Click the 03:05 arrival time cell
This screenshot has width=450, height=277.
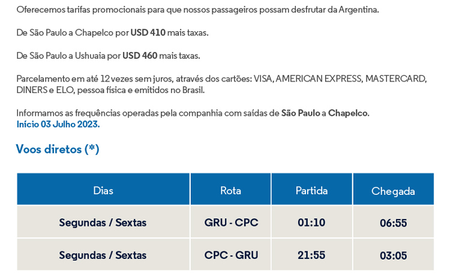[x=393, y=255]
